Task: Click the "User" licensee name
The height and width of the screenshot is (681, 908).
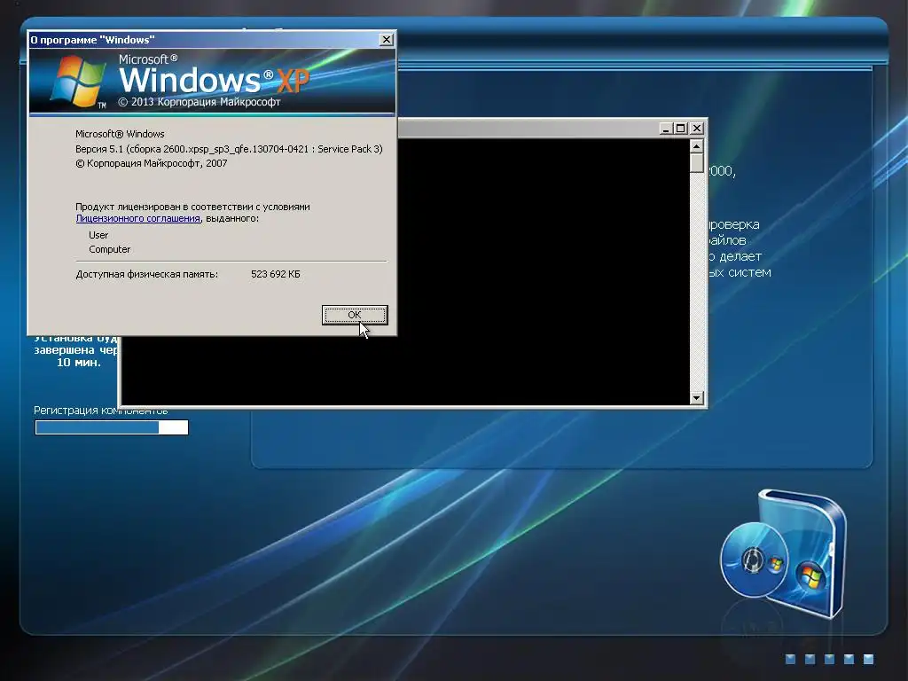Action: click(98, 235)
